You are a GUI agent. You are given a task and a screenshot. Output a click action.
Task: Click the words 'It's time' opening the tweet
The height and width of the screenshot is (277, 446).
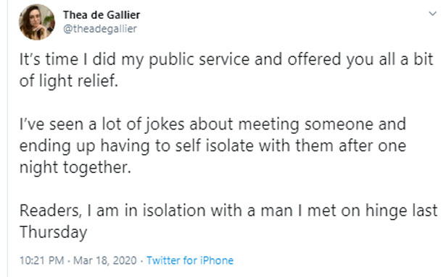pyautogui.click(x=49, y=59)
